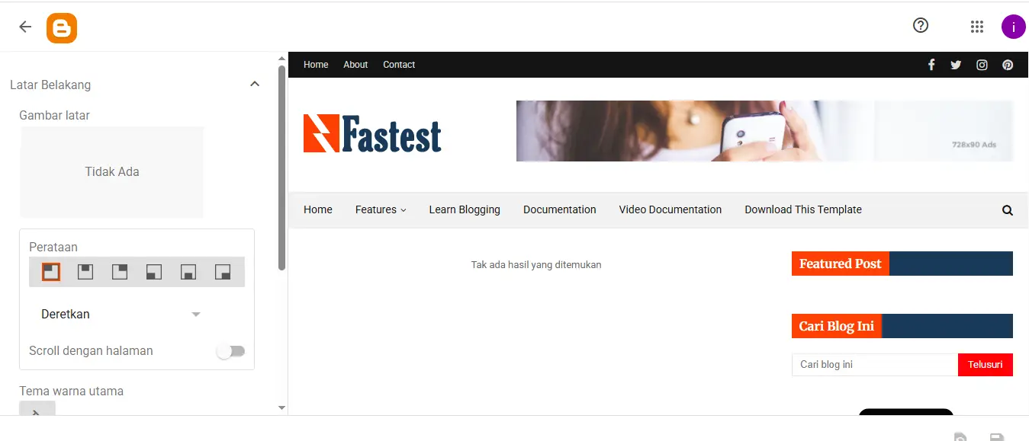
Task: Click the Cari blog ini search field
Action: pyautogui.click(x=874, y=365)
